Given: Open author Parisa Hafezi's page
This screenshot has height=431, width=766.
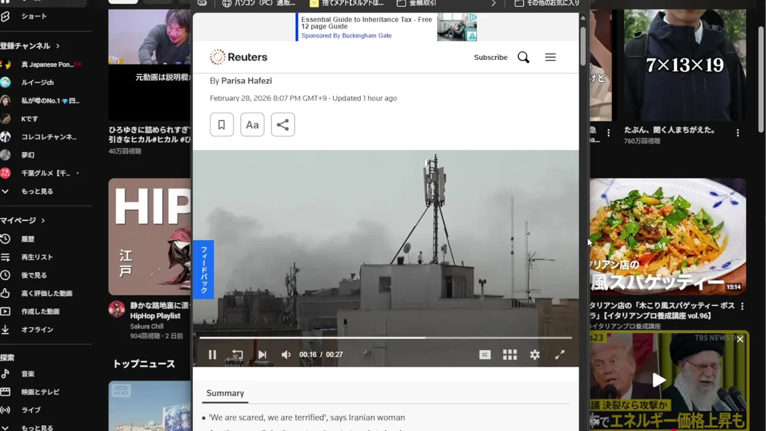Looking at the screenshot, I should (x=247, y=81).
